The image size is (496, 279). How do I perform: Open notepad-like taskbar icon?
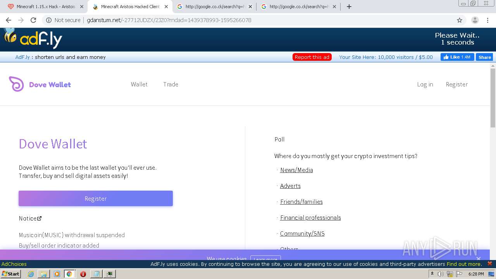click(x=96, y=274)
